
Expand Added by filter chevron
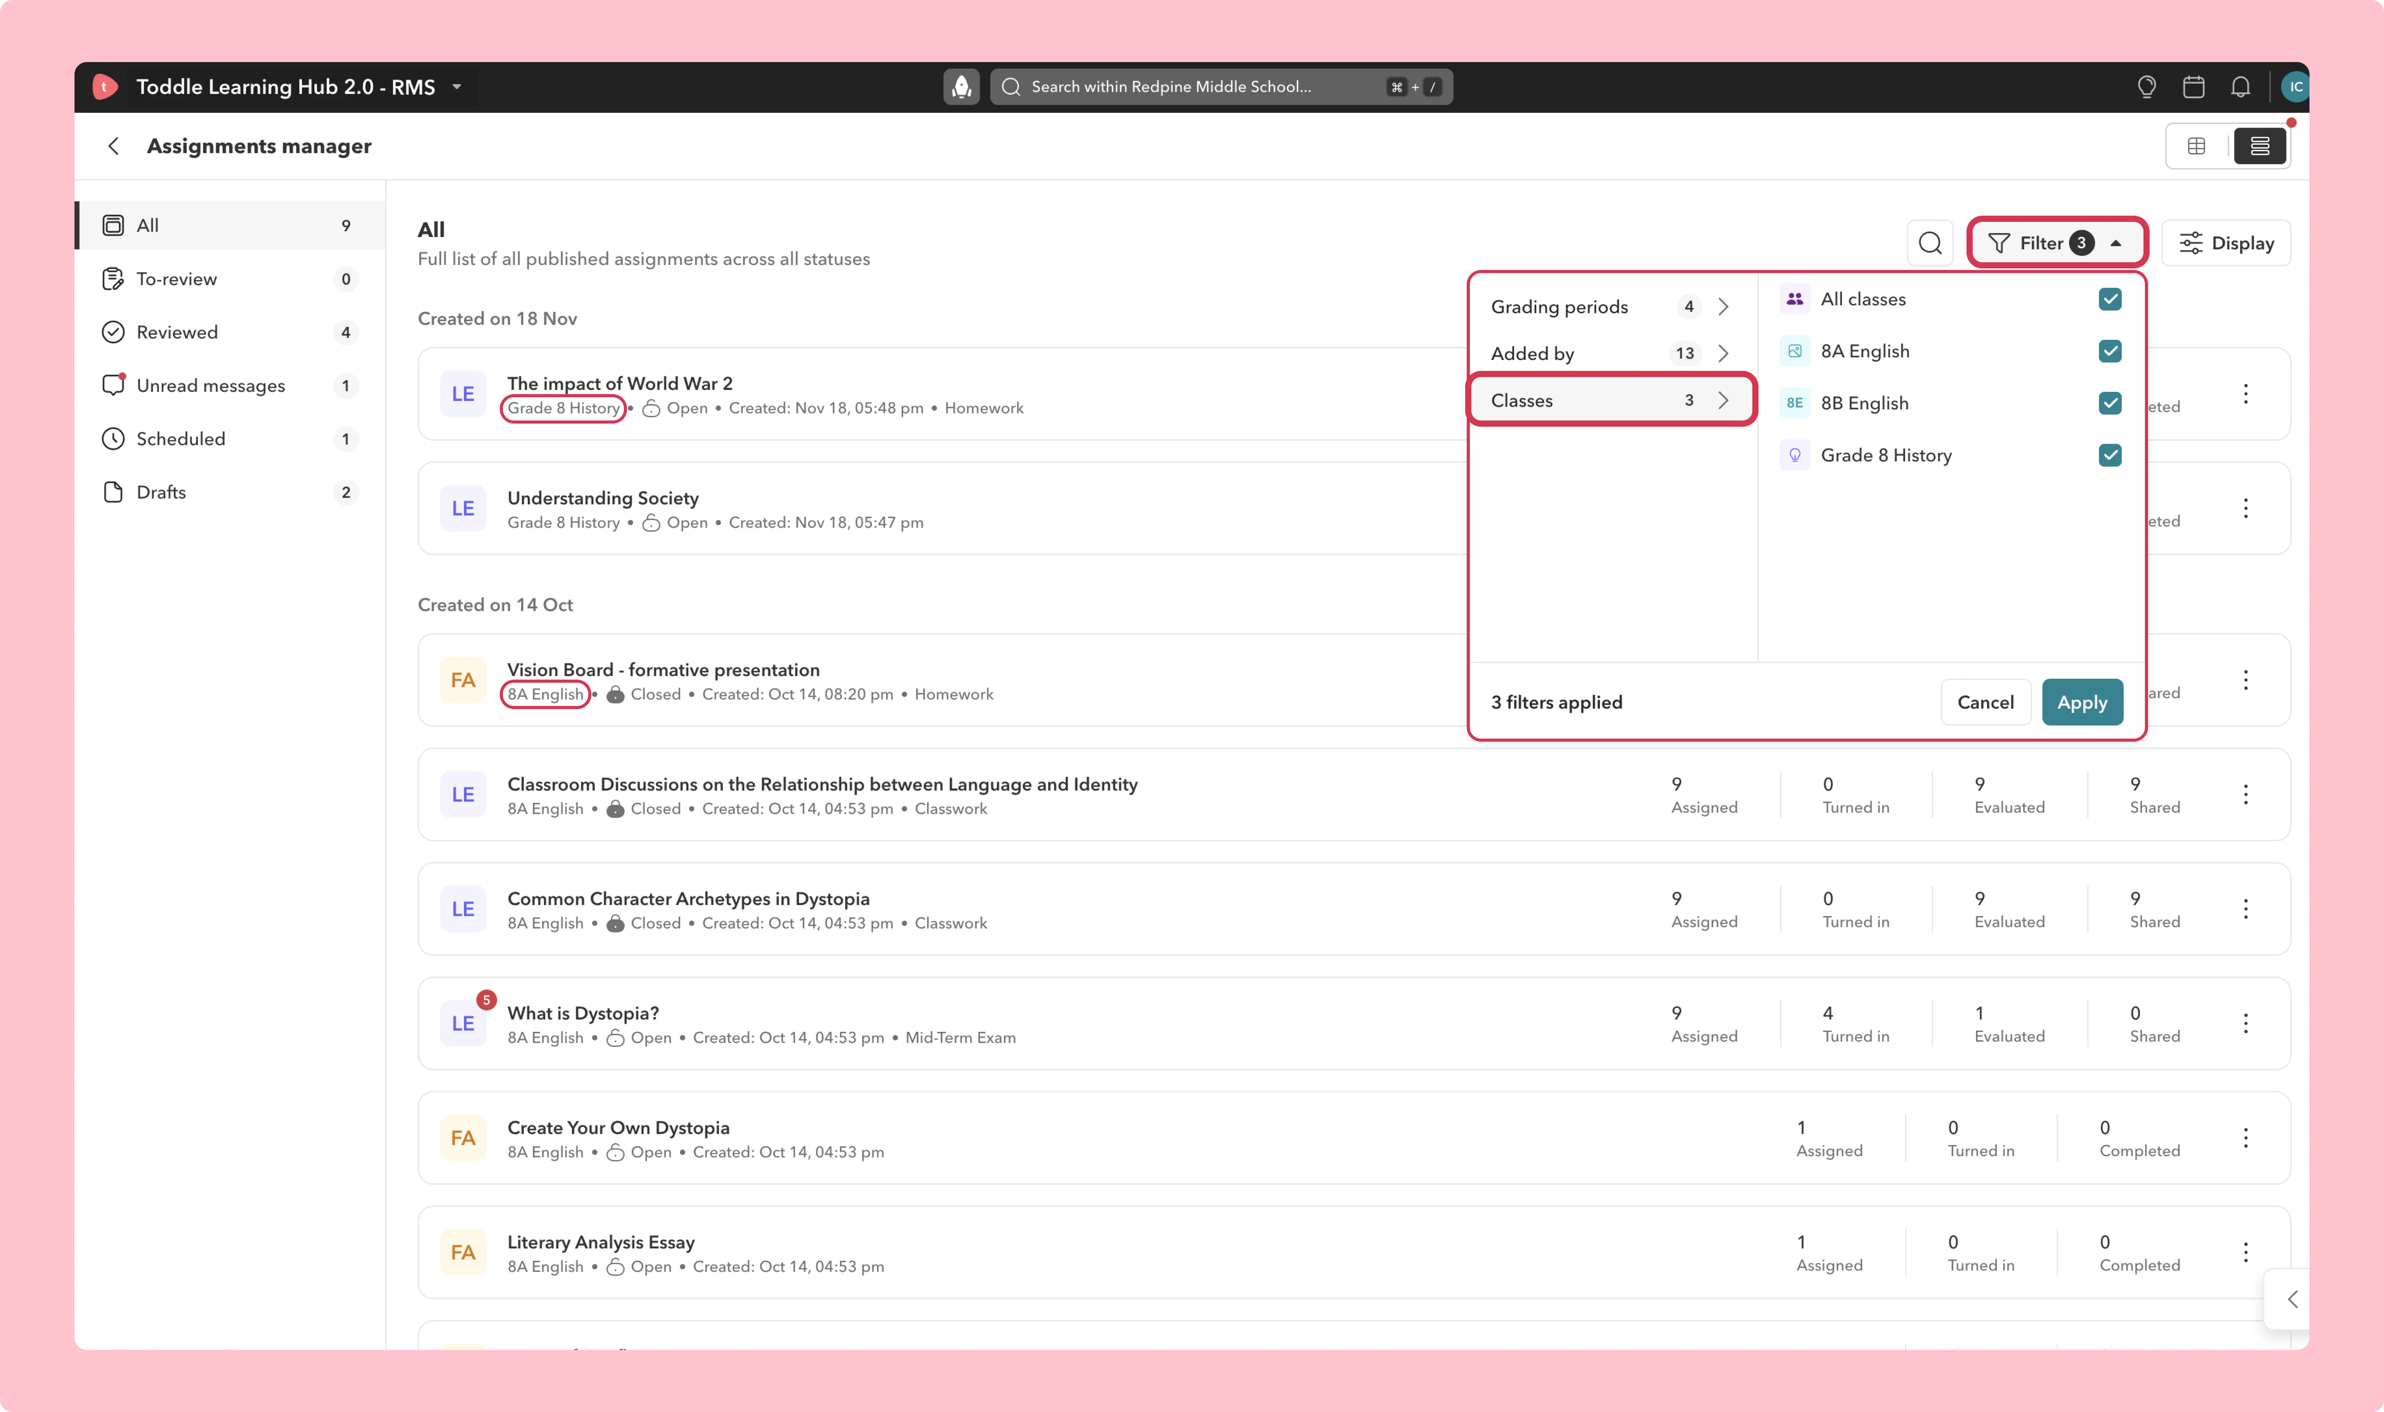(1724, 353)
